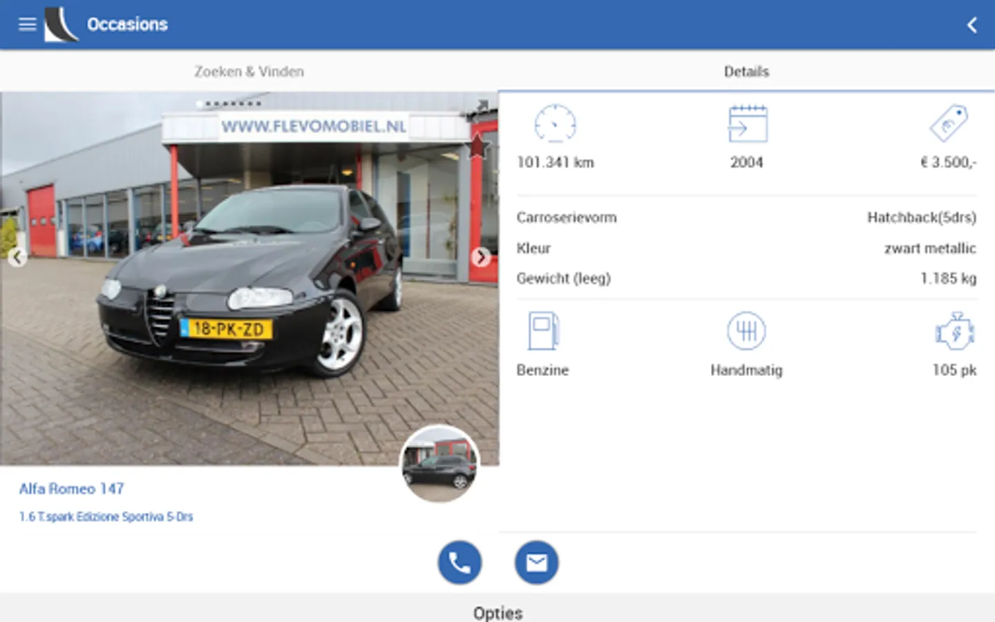Viewport: 995px width, 622px height.
Task: Select the '101.341 km' value
Action: click(x=556, y=162)
